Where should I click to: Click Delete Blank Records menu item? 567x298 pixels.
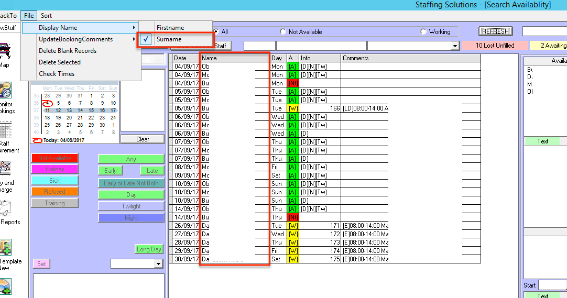pyautogui.click(x=68, y=51)
